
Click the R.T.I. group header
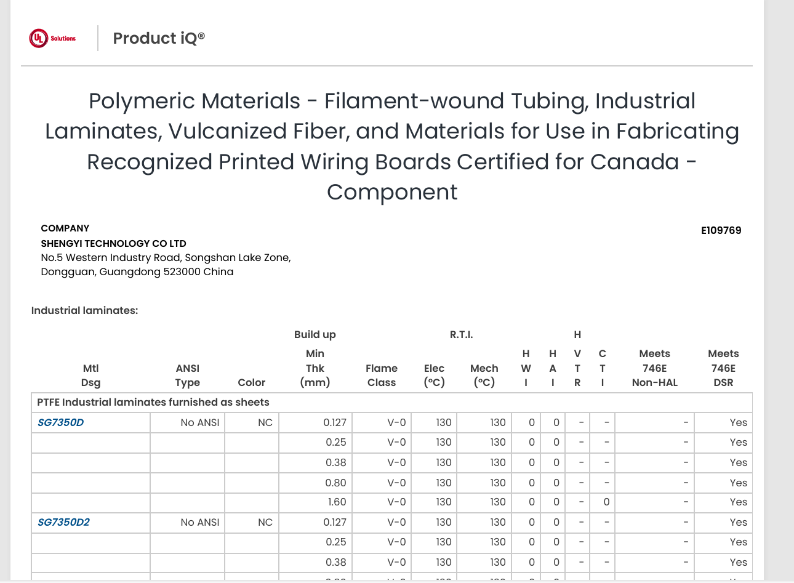[x=461, y=334]
